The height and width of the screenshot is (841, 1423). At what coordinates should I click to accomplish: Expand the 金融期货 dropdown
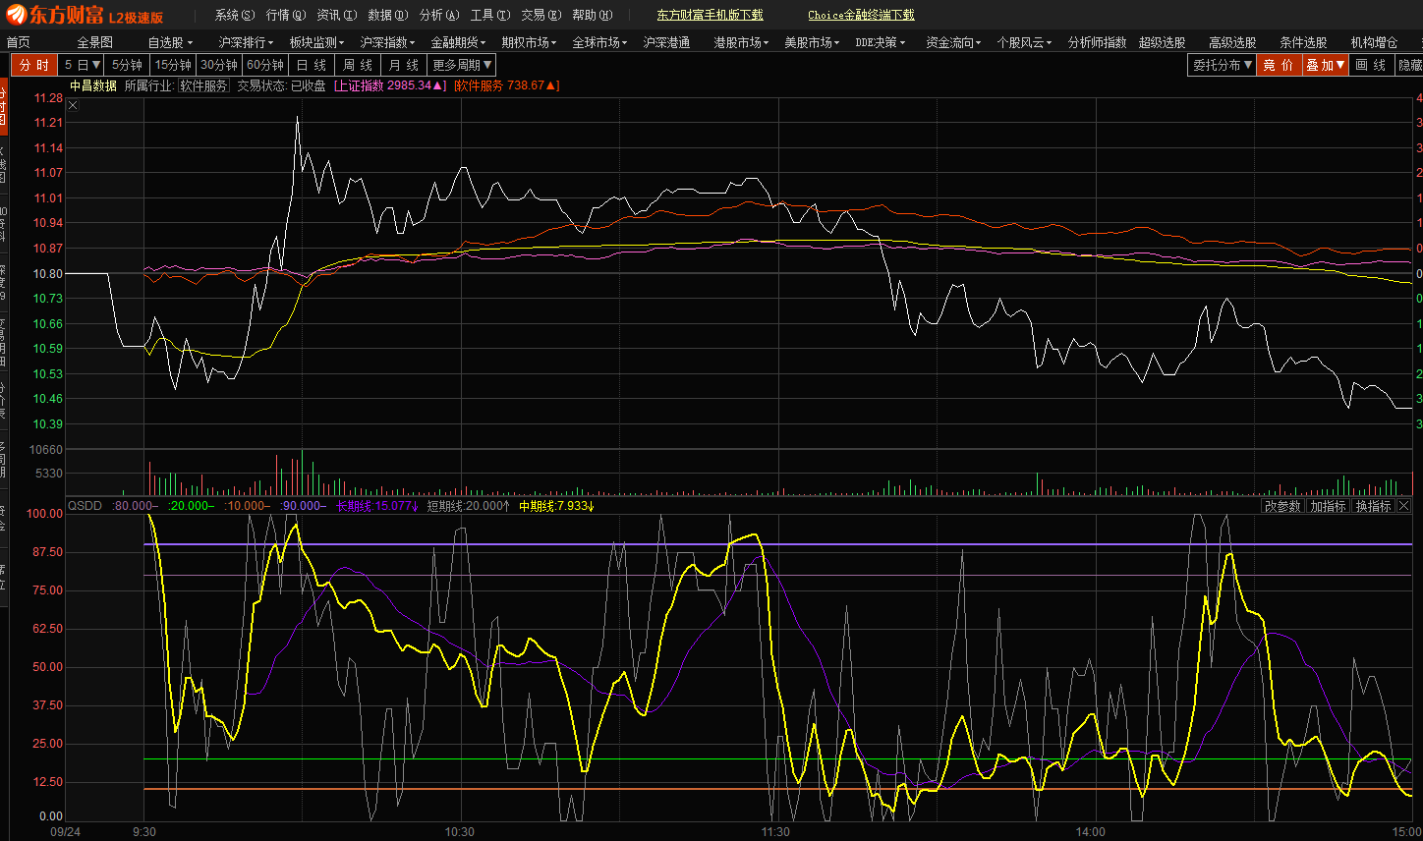[458, 42]
